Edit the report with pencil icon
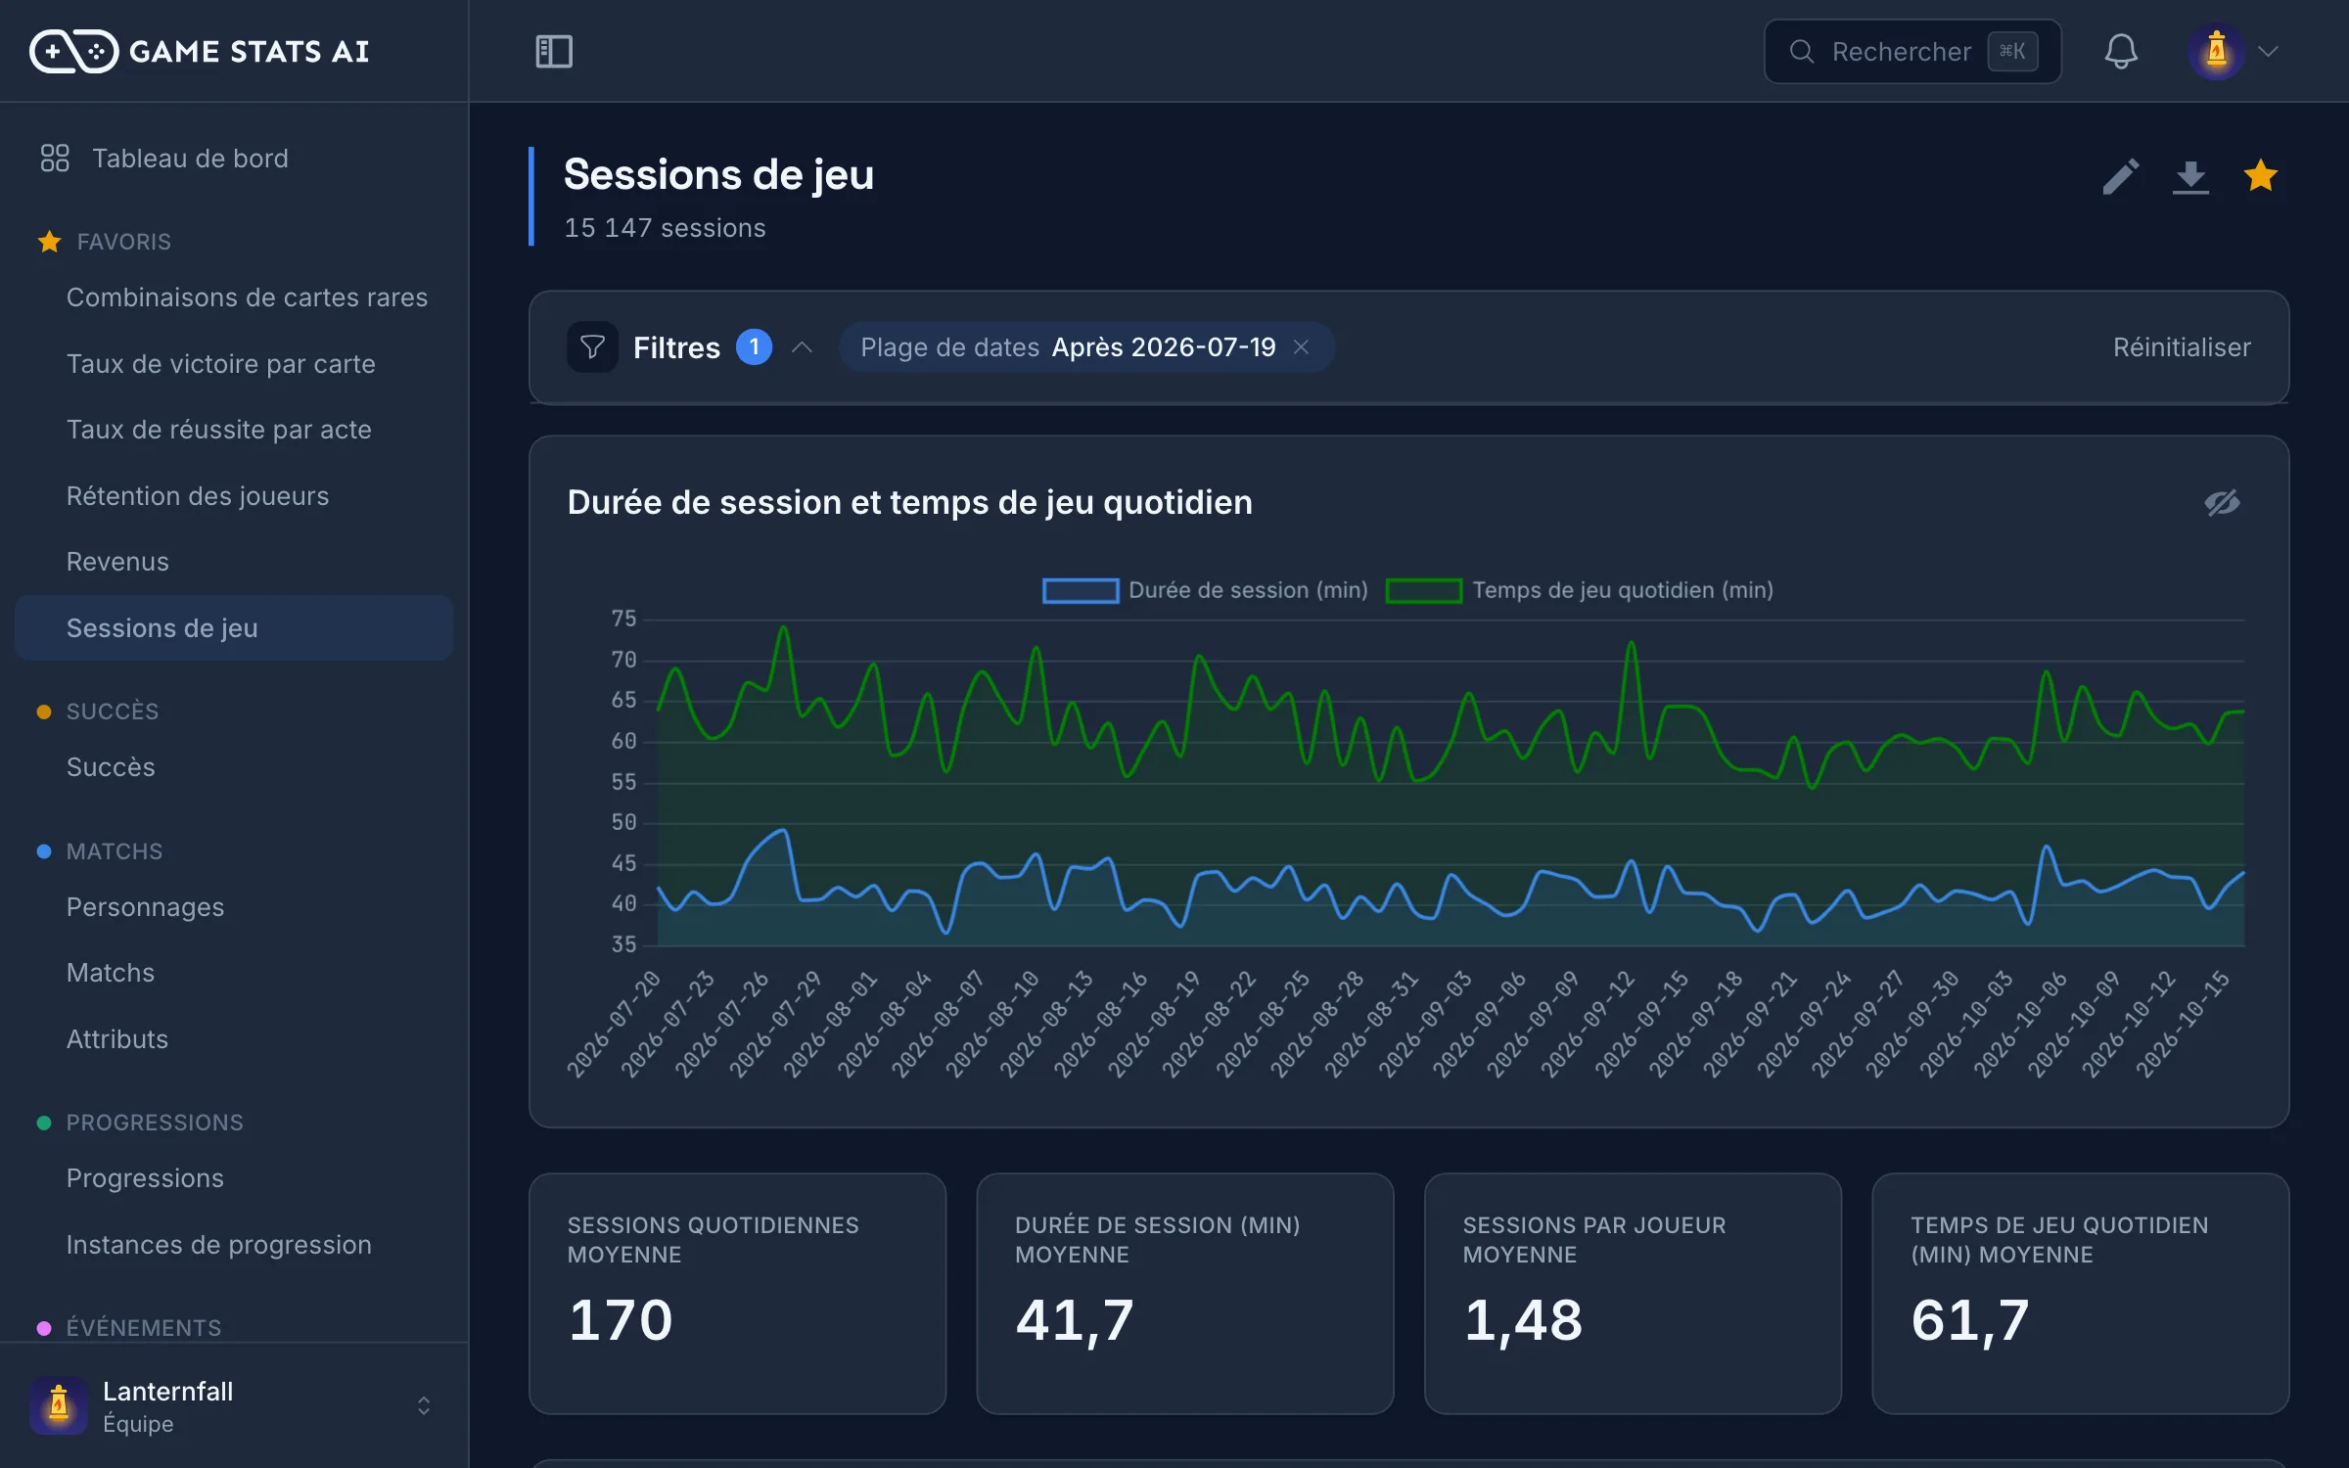 (2121, 176)
